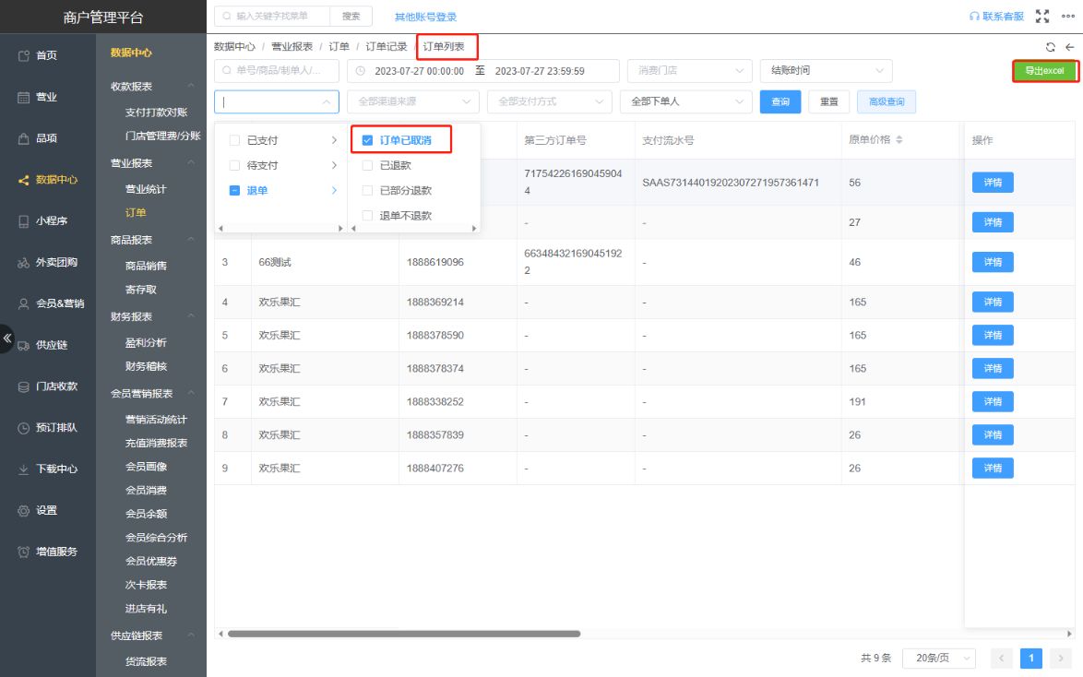Screen dimensions: 1083x677
Task: Open 充值消费报表 menu item
Action: (156, 443)
